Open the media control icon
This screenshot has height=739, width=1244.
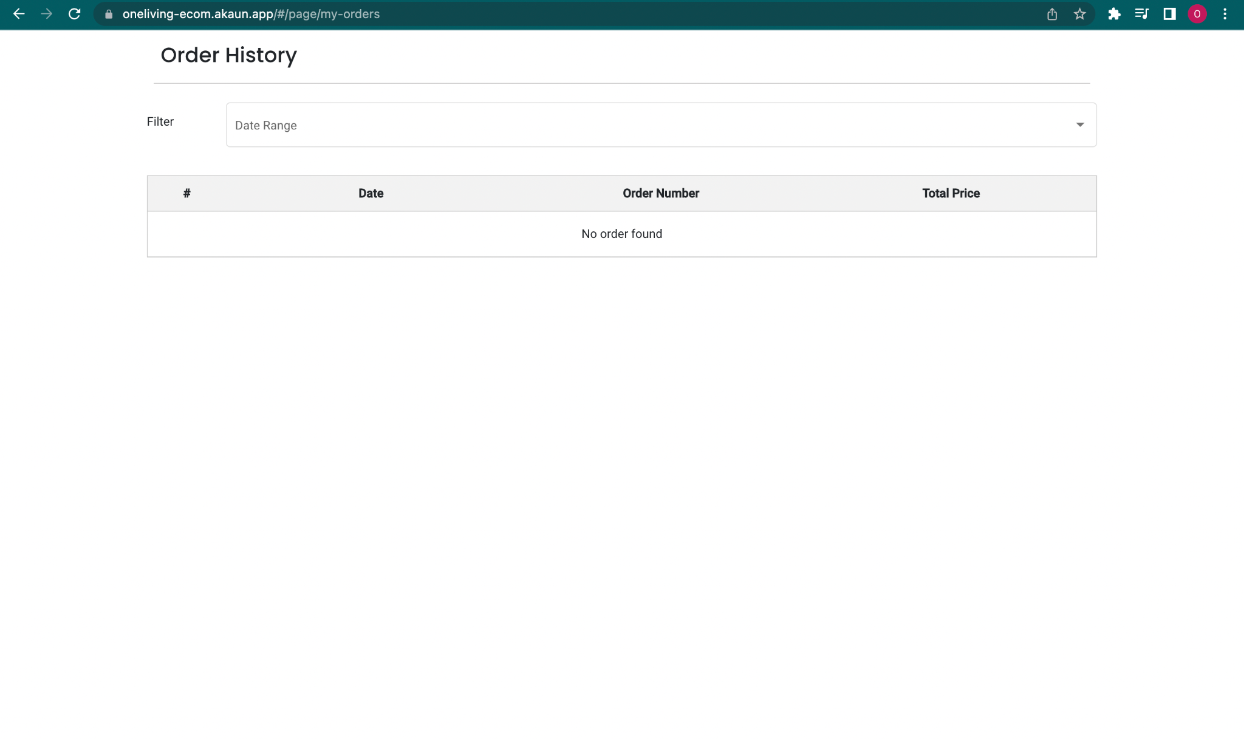click(x=1141, y=14)
